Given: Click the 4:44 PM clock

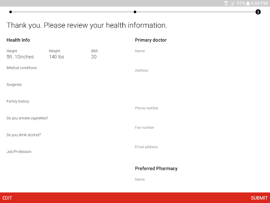Looking at the screenshot, I should [x=259, y=3].
